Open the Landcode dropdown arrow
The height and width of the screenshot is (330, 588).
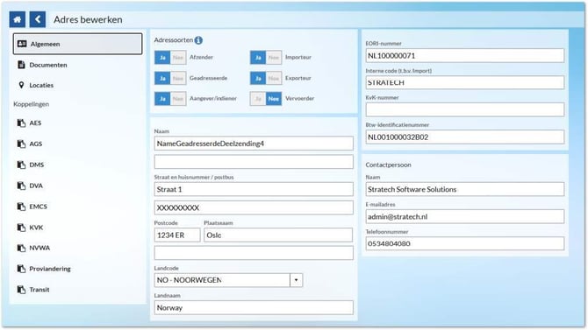point(296,280)
